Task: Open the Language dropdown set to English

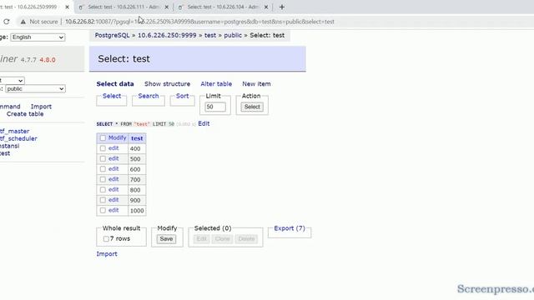Action: coord(38,37)
